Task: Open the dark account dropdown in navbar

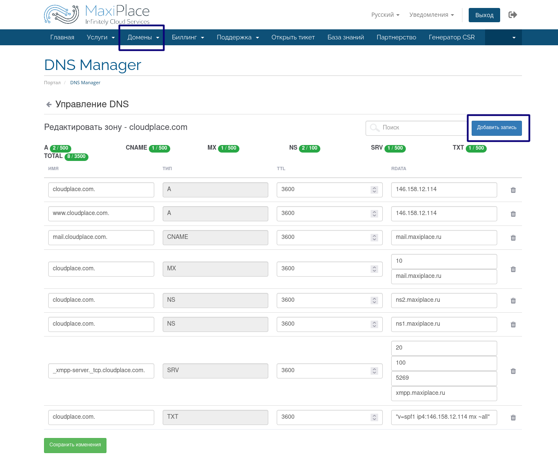Action: point(503,37)
